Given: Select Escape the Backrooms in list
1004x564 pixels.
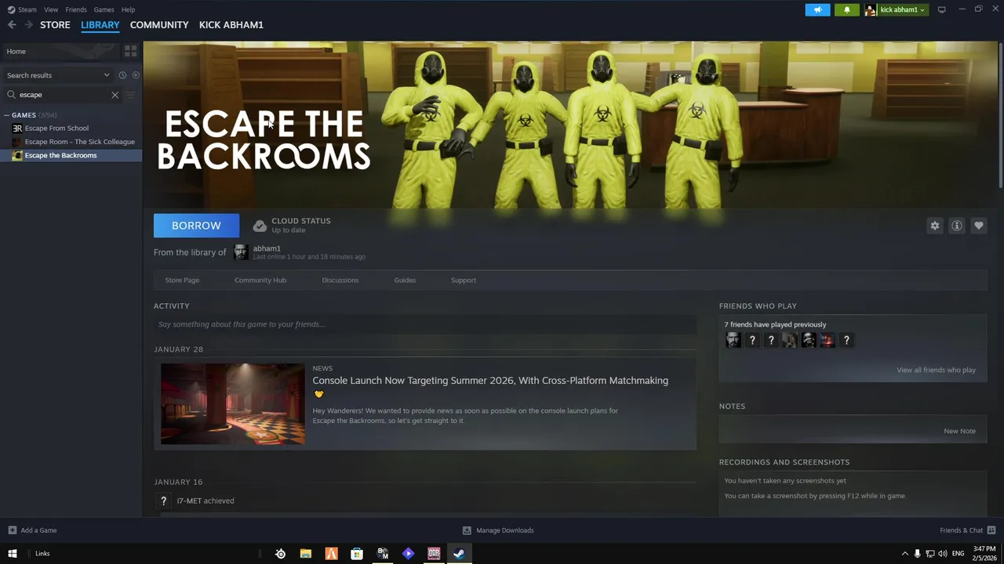Looking at the screenshot, I should click(x=60, y=155).
